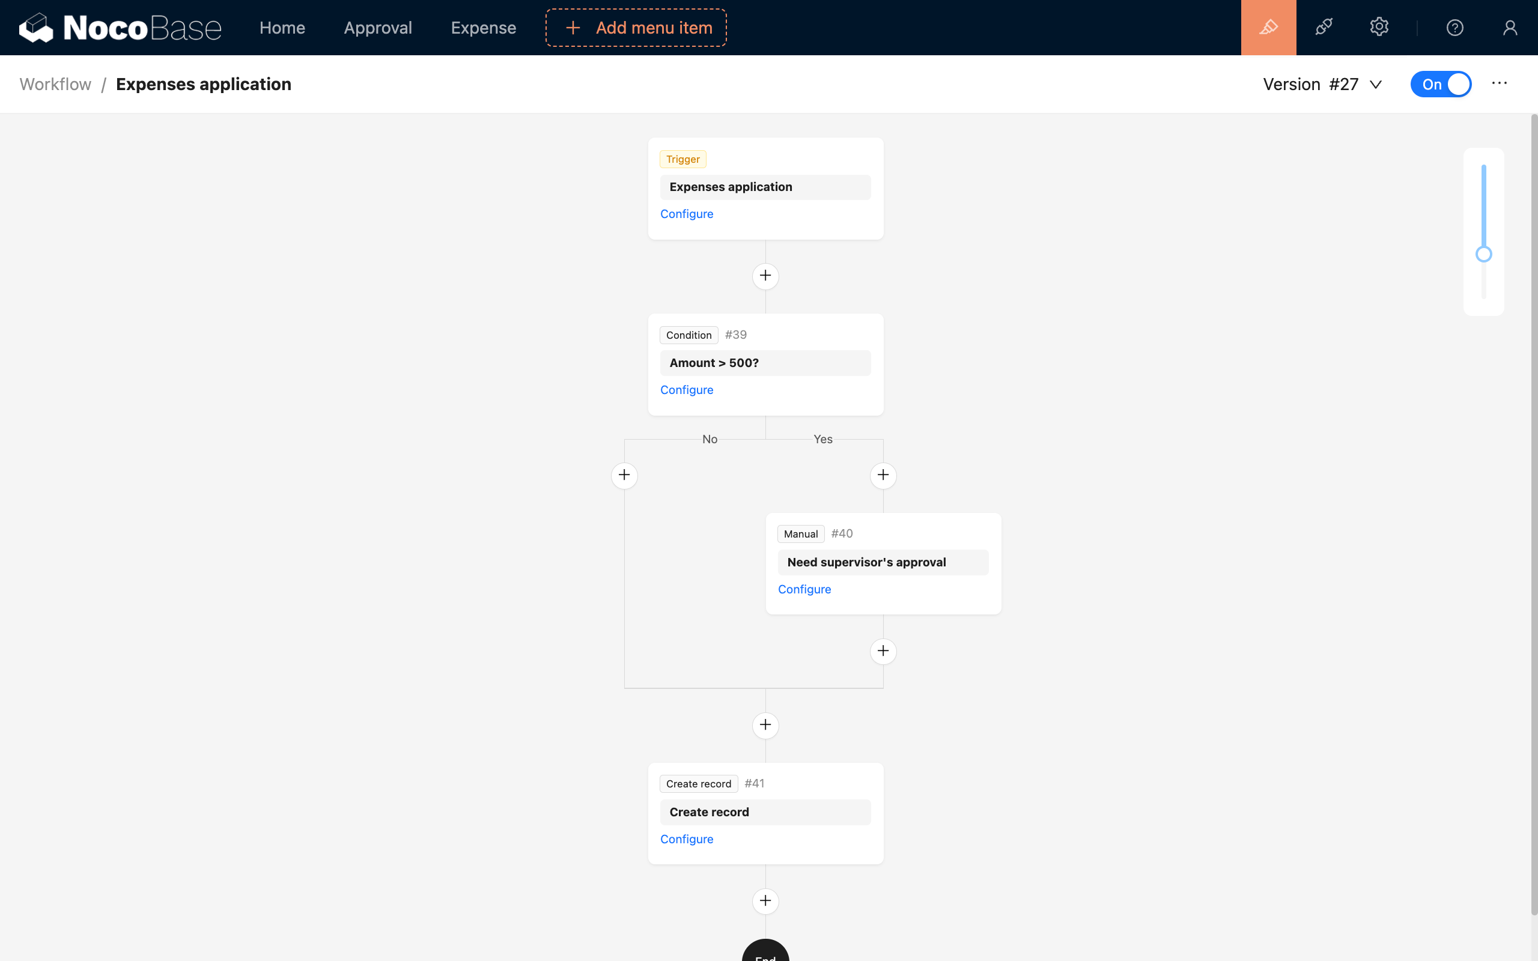
Task: Switch to the Approval menu item
Action: [377, 28]
